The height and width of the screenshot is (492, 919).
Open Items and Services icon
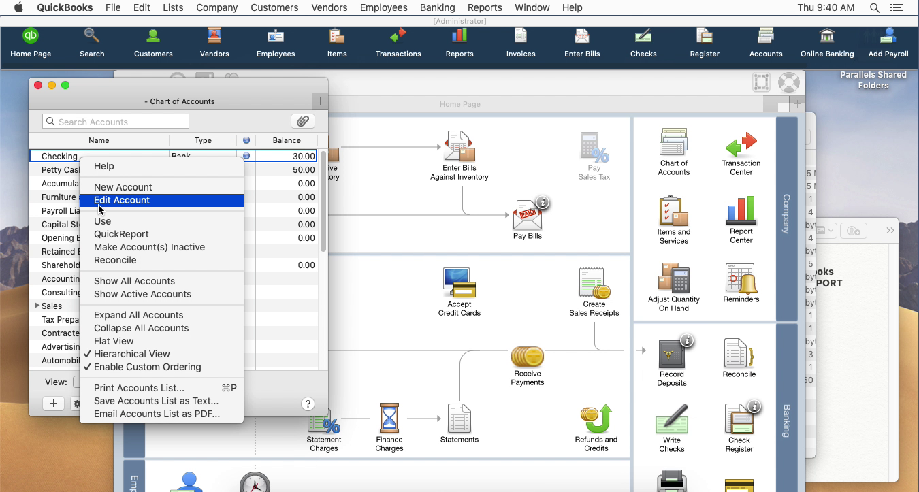(x=674, y=220)
